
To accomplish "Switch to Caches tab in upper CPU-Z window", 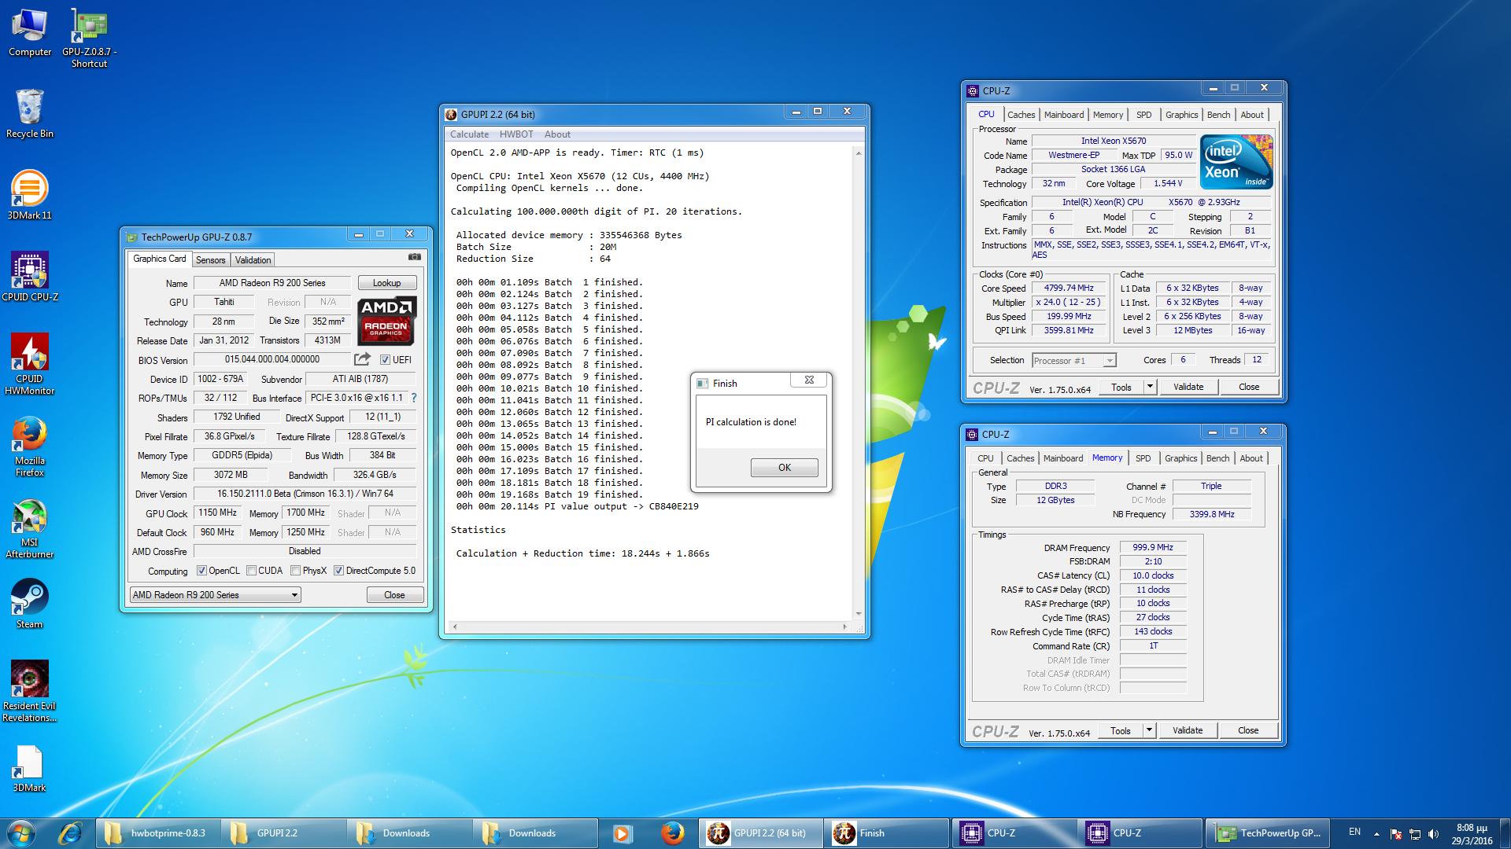I will [x=1021, y=115].
